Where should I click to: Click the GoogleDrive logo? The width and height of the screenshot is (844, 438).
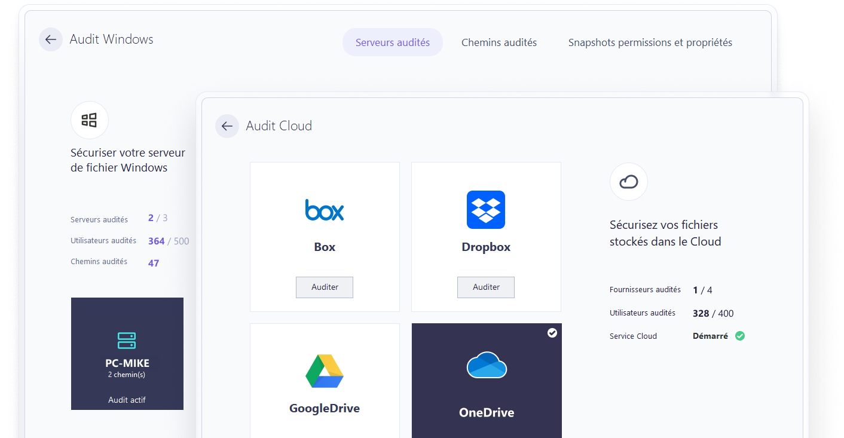pyautogui.click(x=325, y=371)
